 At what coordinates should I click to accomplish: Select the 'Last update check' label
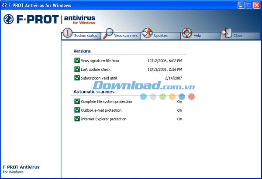coord(96,70)
